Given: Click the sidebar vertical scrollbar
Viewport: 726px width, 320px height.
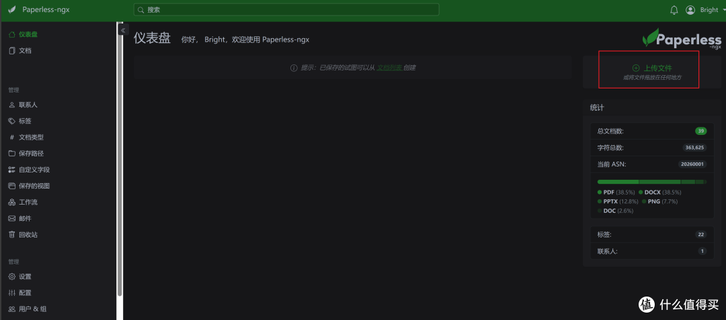Looking at the screenshot, I should pyautogui.click(x=120, y=159).
